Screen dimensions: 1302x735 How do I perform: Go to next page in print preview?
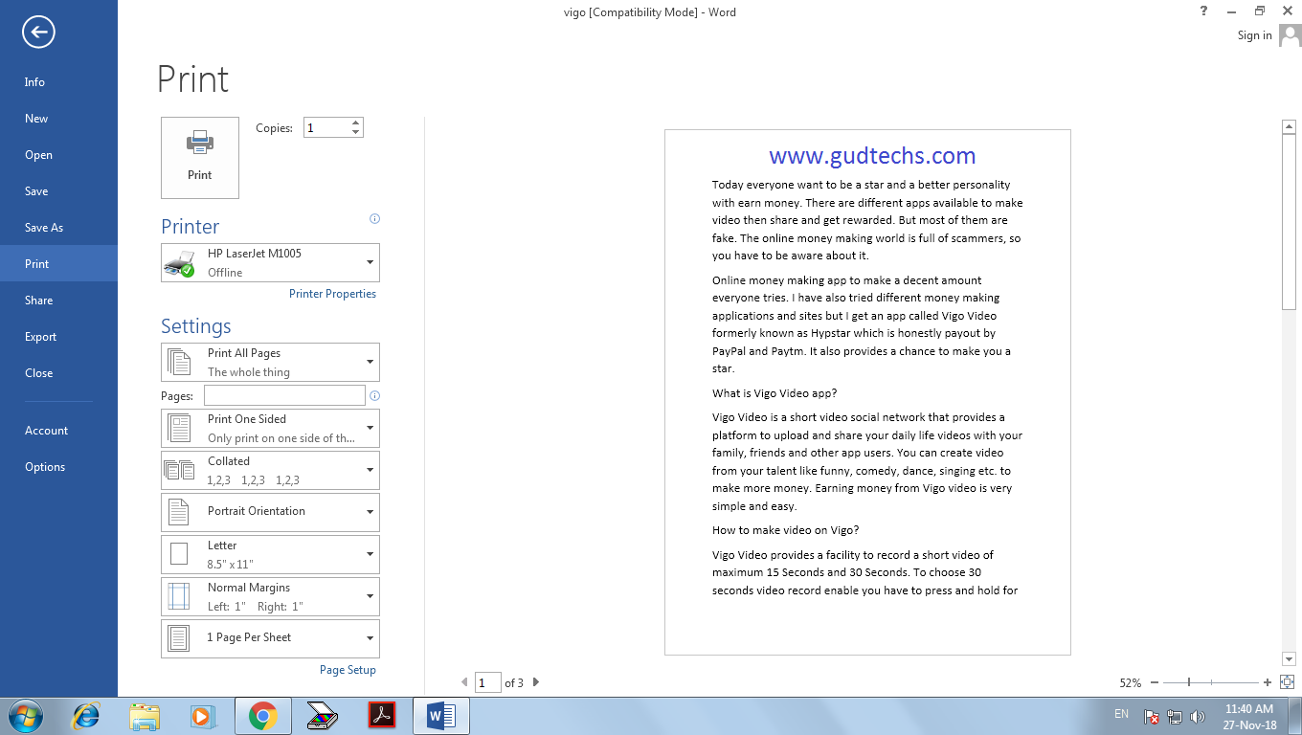click(x=536, y=682)
